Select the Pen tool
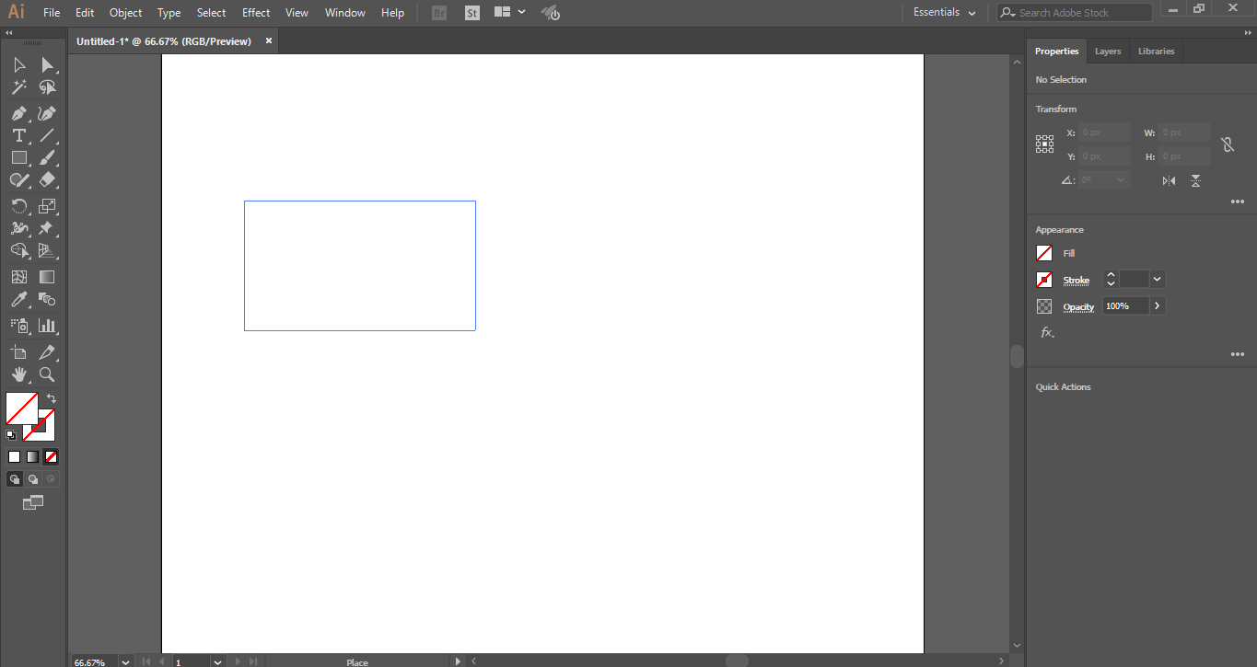 18,112
